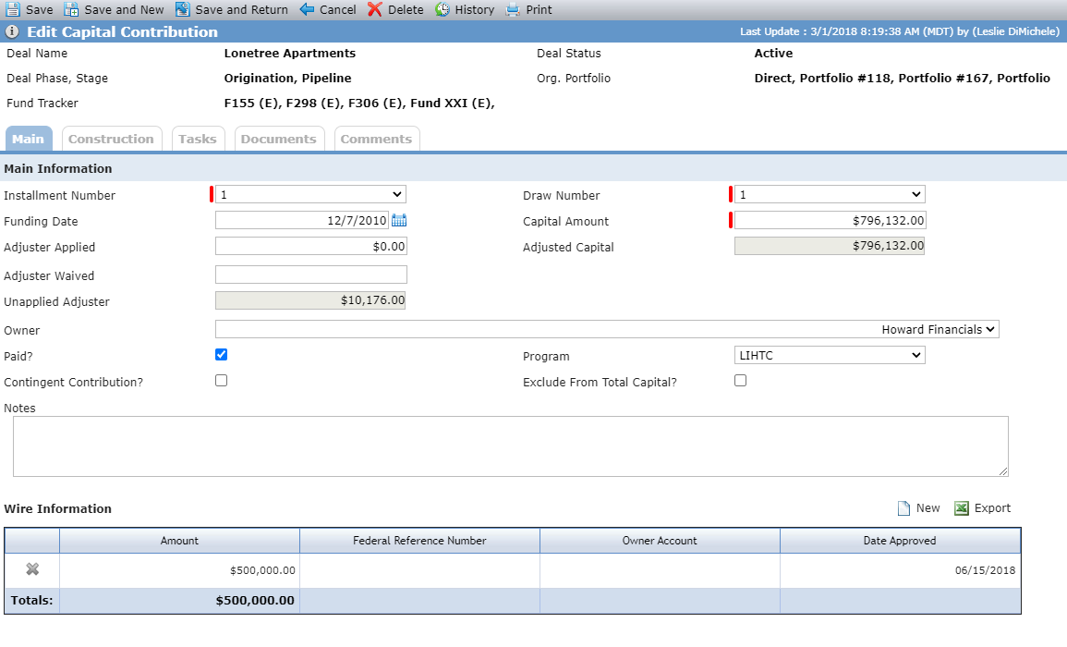Uncheck the Paid? checkbox
The width and height of the screenshot is (1067, 647).
click(x=221, y=354)
